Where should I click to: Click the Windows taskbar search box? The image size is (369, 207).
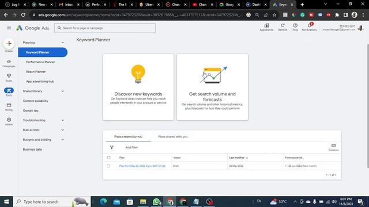click(52, 202)
